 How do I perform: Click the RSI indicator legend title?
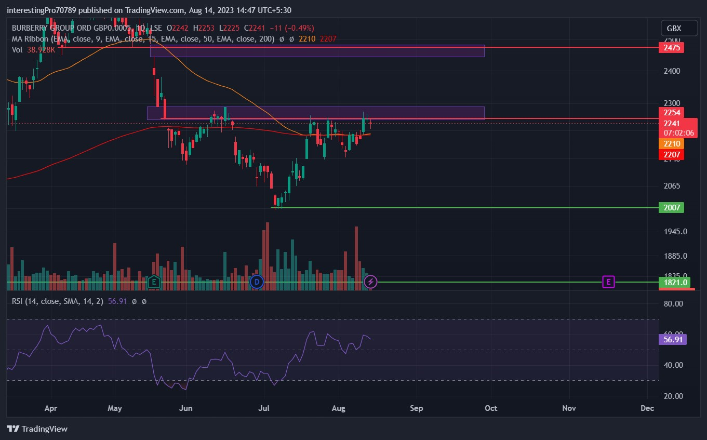coord(59,301)
